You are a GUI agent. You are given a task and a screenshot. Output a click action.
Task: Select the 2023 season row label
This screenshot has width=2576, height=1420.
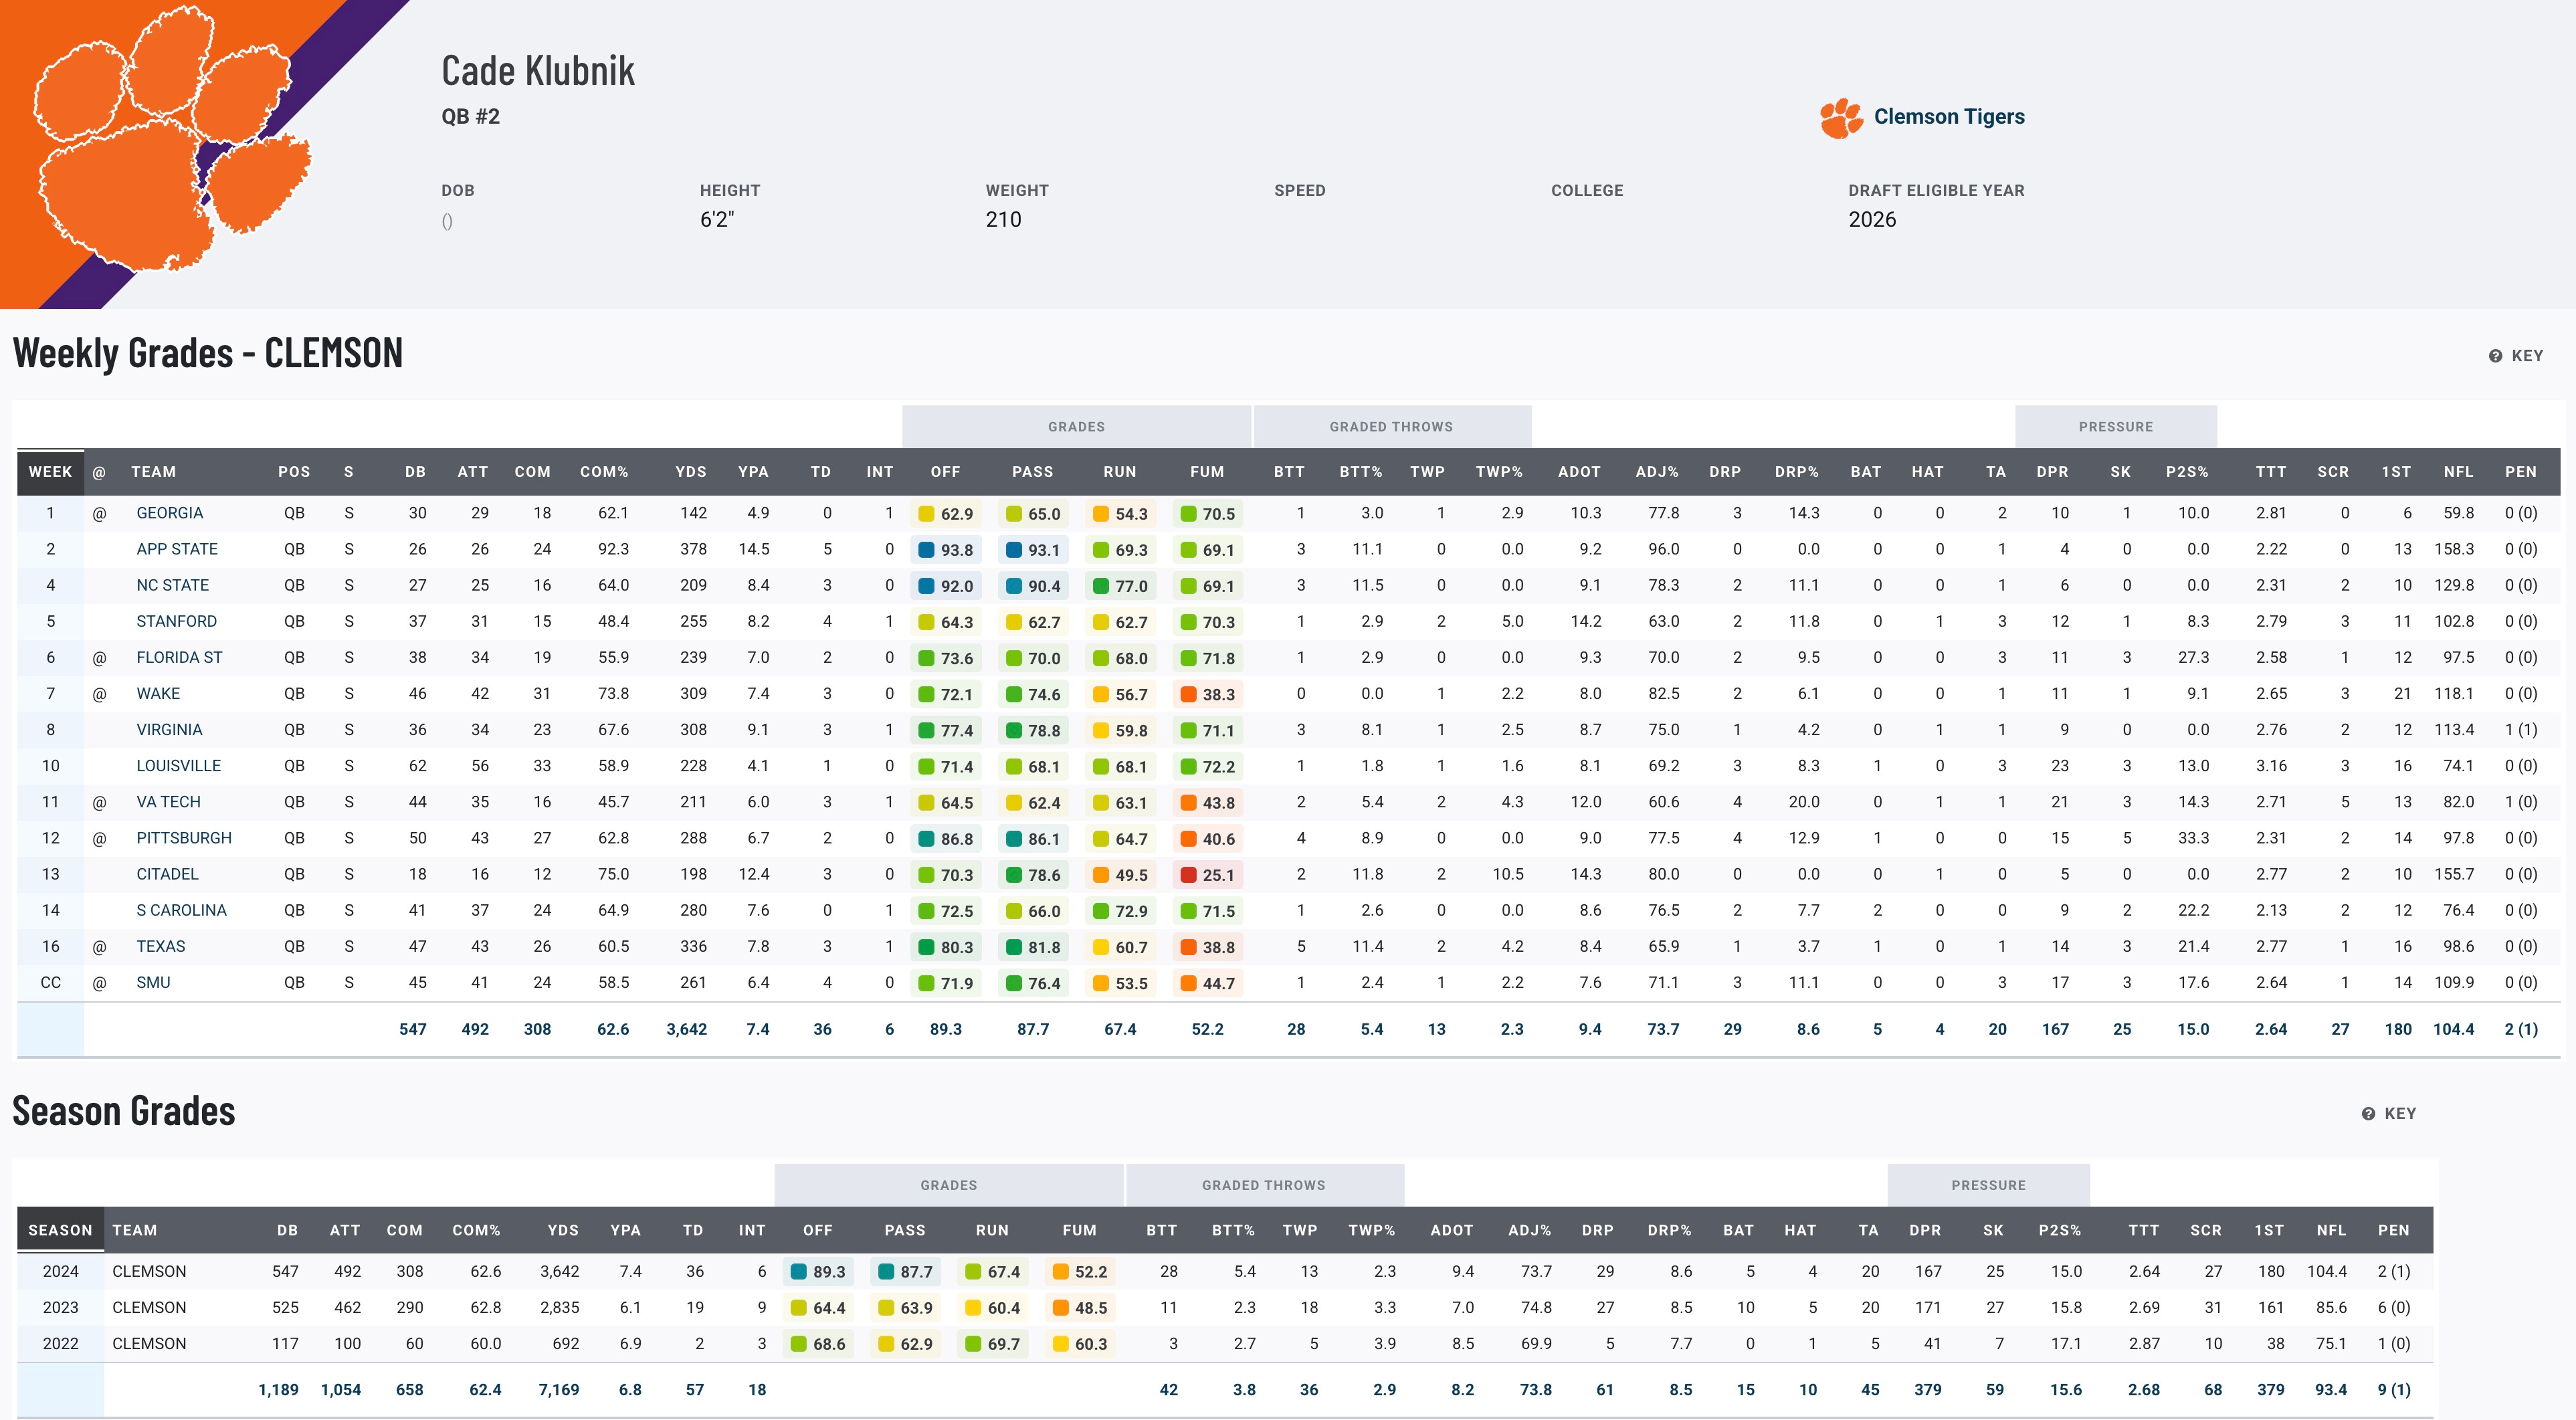tap(60, 1307)
